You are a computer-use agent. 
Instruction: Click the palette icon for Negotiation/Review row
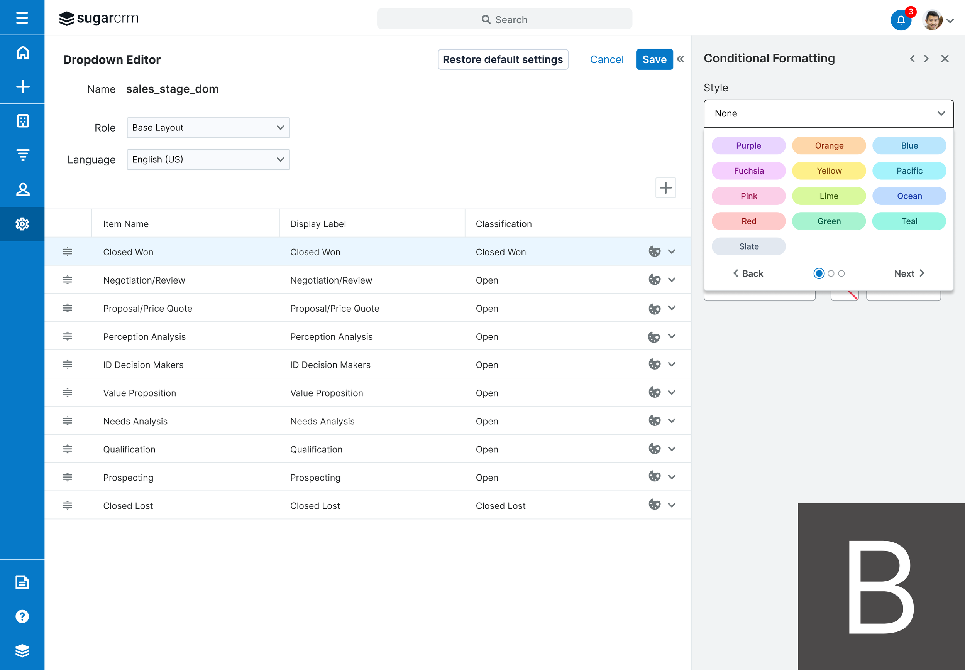pos(654,280)
